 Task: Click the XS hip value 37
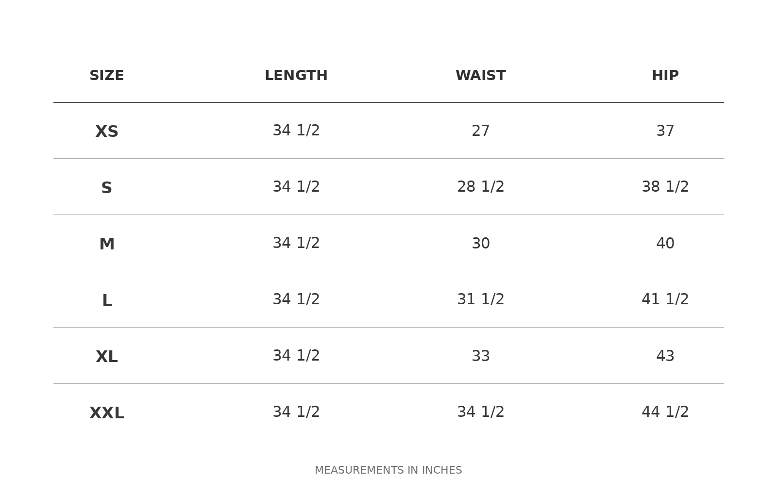click(665, 131)
